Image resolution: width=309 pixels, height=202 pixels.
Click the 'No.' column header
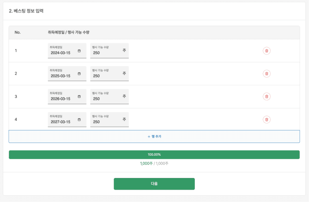(x=18, y=32)
